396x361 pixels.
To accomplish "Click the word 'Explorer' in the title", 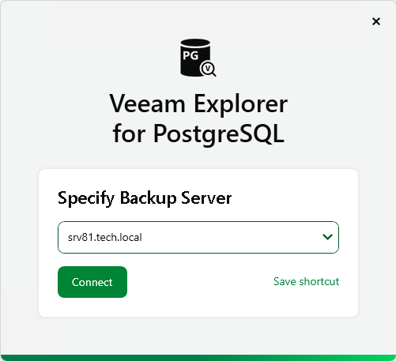I will pos(240,104).
